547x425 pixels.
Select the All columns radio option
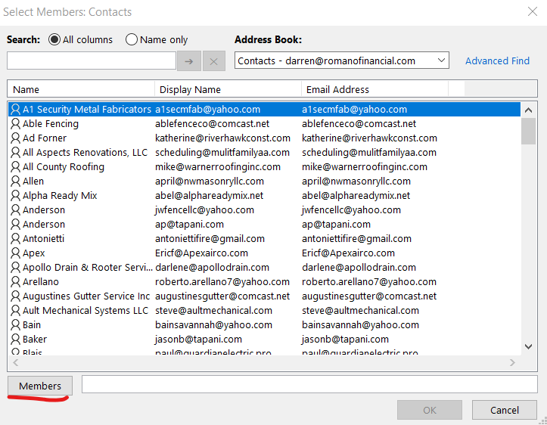point(54,40)
